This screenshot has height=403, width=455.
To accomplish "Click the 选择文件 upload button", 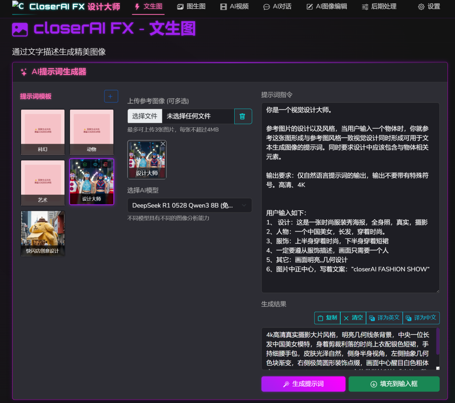I will click(145, 116).
